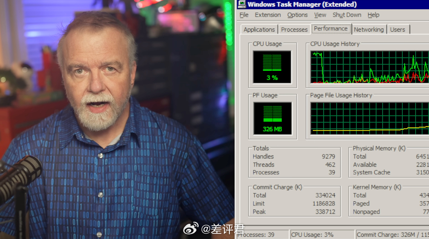This screenshot has height=239, width=429.
Task: Open the Help menu
Action: 373,15
